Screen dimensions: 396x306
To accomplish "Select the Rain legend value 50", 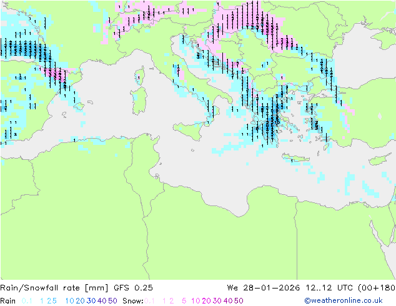I will pyautogui.click(x=112, y=301).
